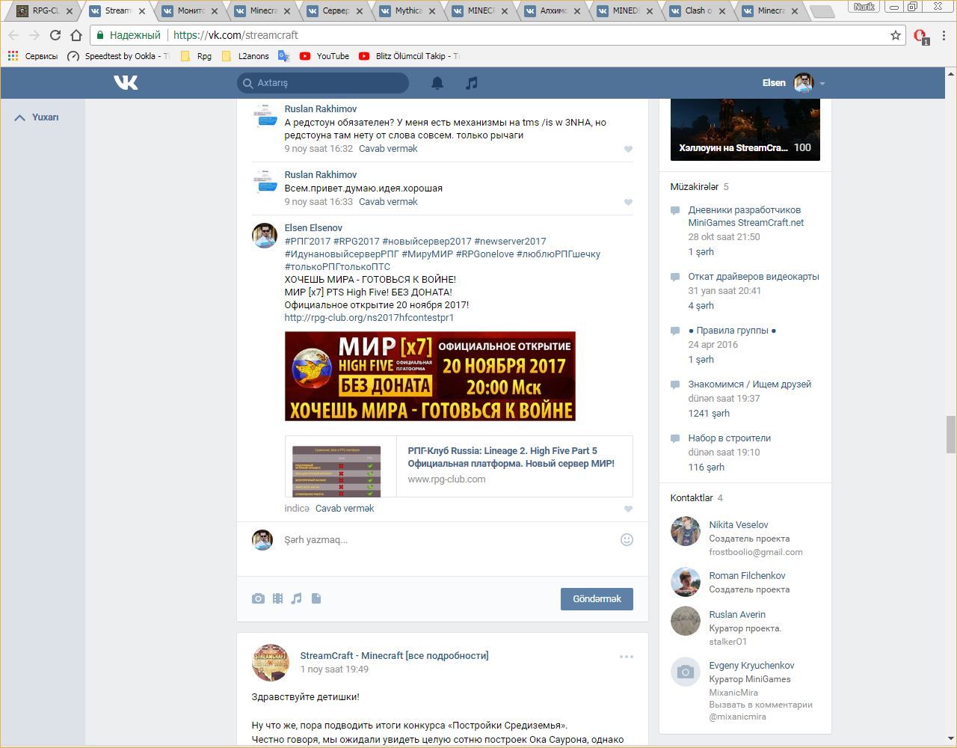This screenshot has width=957, height=748.
Task: Open the Хэллоуин на StreamCraft album thumbnail
Action: pos(745,129)
